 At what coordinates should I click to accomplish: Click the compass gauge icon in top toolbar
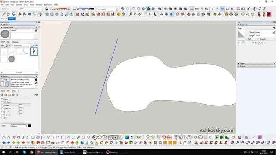254,9
